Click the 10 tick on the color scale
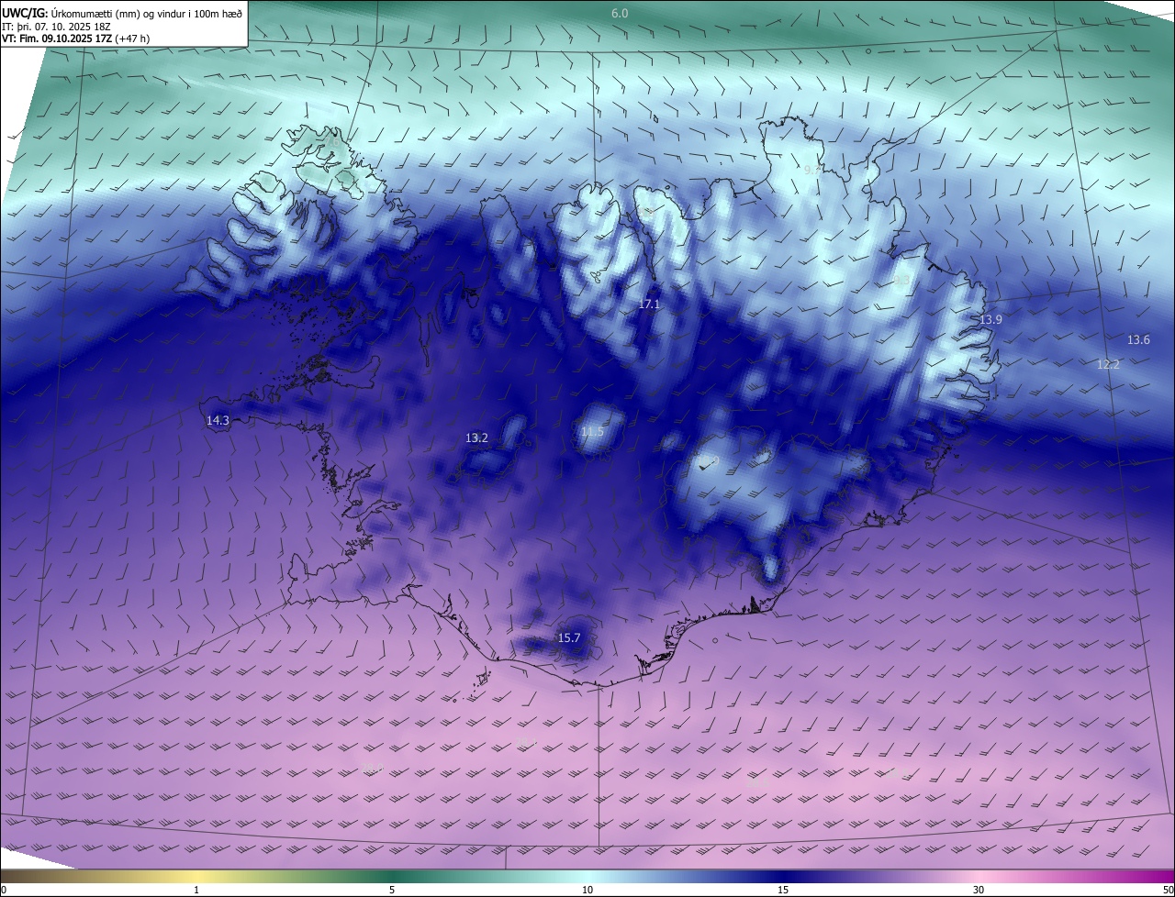This screenshot has height=897, width=1175. 587,890
